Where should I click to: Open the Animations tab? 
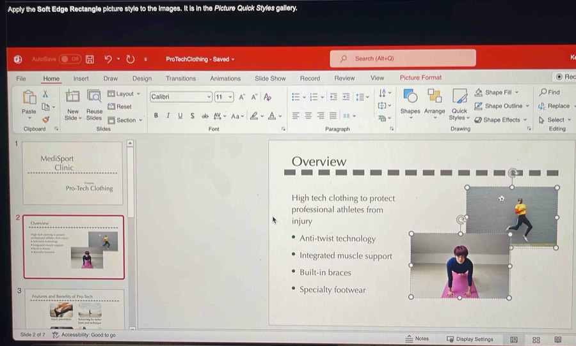click(225, 79)
